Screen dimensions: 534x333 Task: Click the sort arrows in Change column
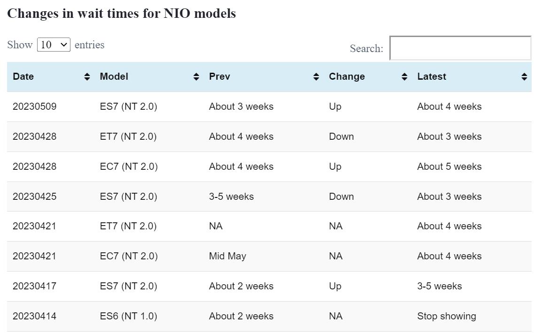[404, 77]
